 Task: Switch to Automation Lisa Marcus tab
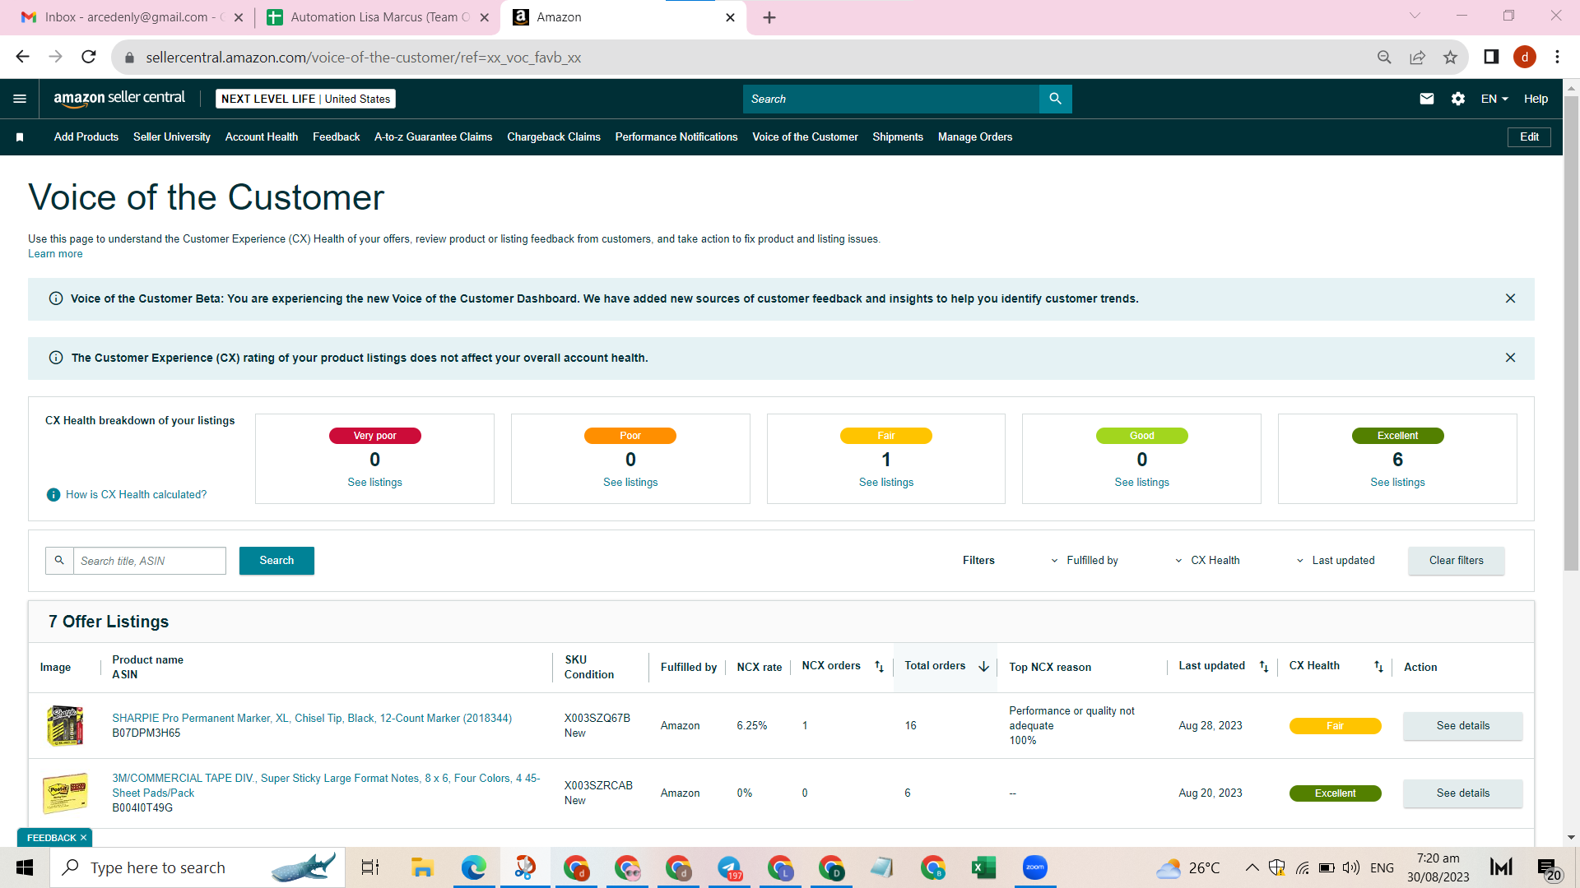pyautogui.click(x=378, y=17)
